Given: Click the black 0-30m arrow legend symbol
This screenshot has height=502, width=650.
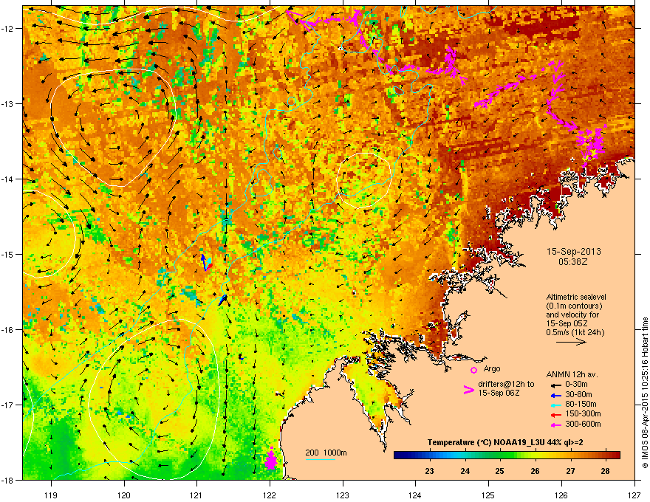Looking at the screenshot, I should click(555, 385).
